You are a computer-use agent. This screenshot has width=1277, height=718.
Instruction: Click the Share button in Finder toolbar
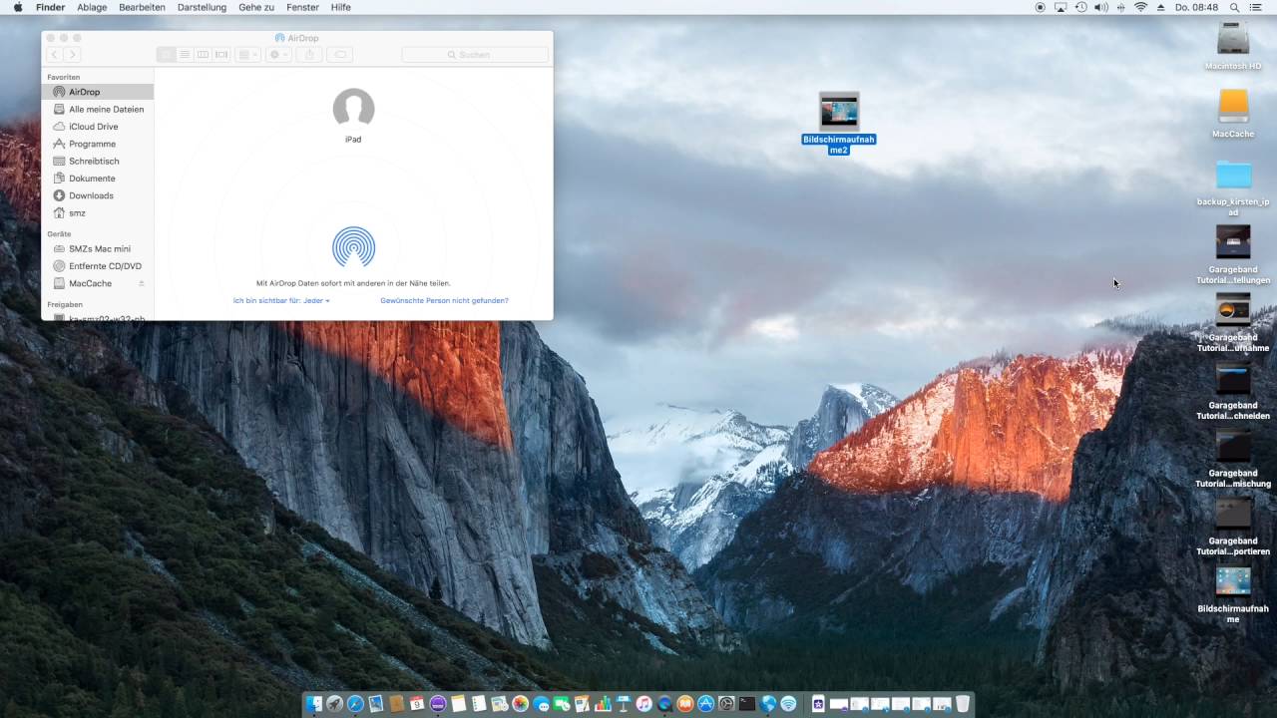click(309, 54)
